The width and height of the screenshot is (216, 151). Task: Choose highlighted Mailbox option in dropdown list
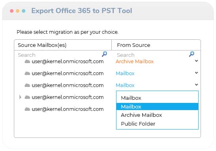157,106
